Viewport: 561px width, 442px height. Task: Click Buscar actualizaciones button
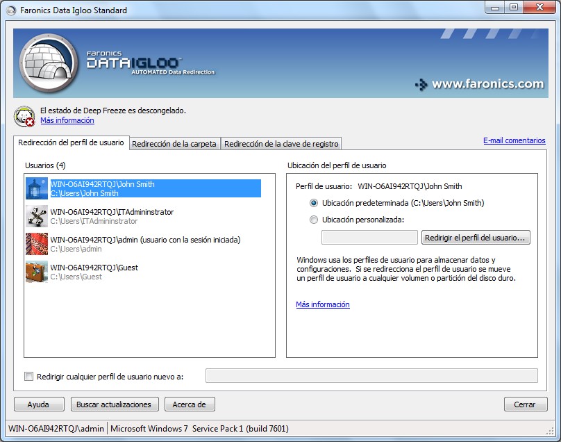click(x=115, y=404)
